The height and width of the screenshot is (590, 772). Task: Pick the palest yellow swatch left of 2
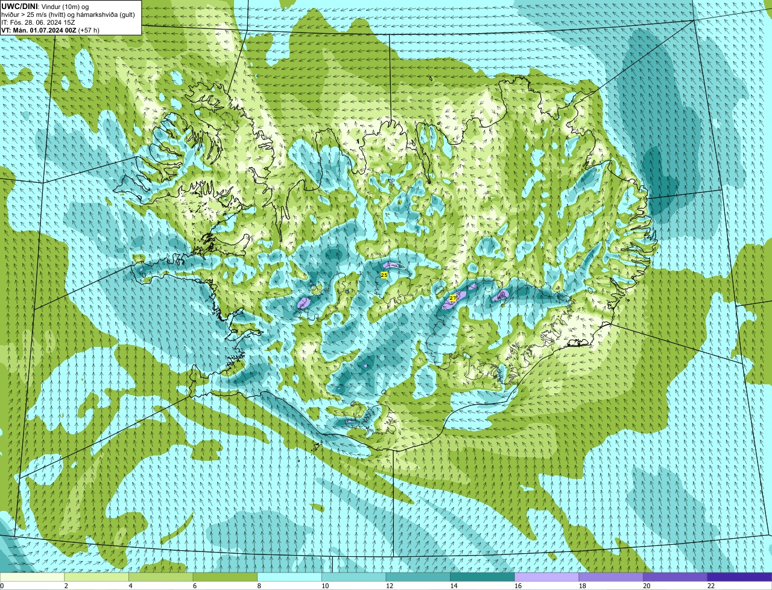32,577
